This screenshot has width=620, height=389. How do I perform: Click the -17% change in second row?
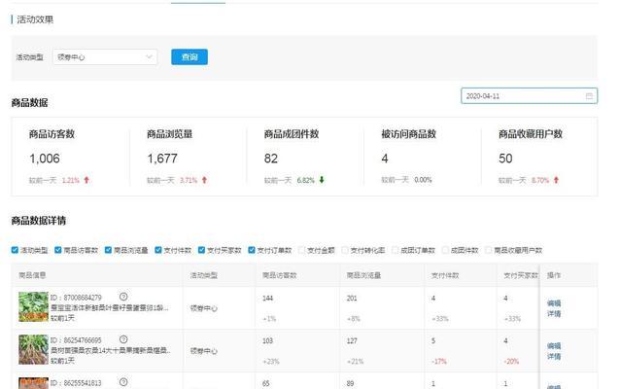(x=439, y=362)
